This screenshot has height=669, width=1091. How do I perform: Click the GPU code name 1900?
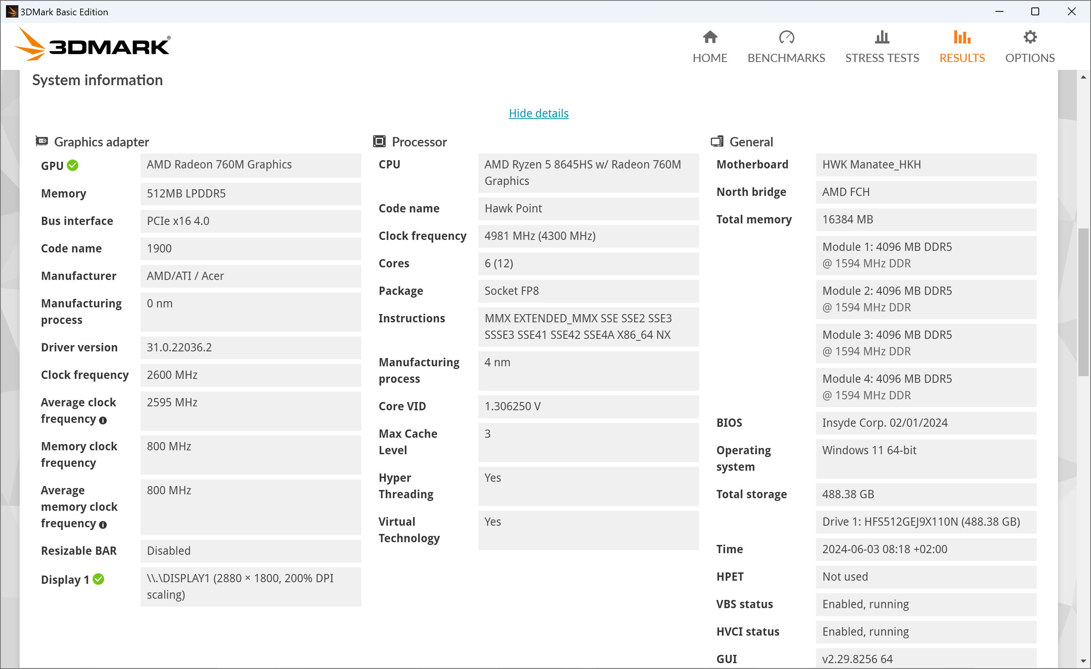coord(251,249)
